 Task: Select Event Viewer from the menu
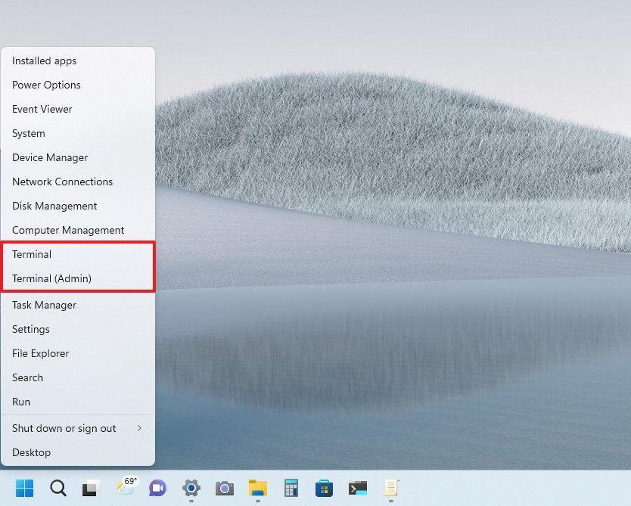42,109
